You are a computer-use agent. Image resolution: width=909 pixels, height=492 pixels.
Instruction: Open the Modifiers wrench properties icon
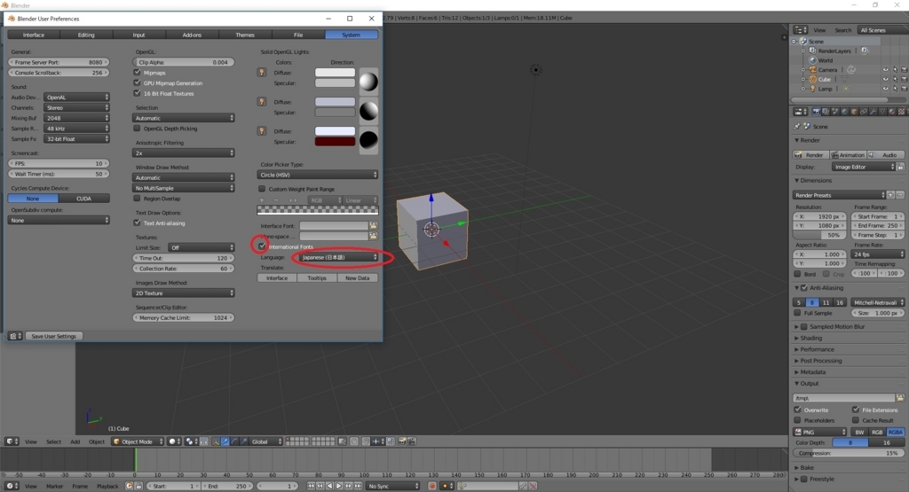[873, 112]
